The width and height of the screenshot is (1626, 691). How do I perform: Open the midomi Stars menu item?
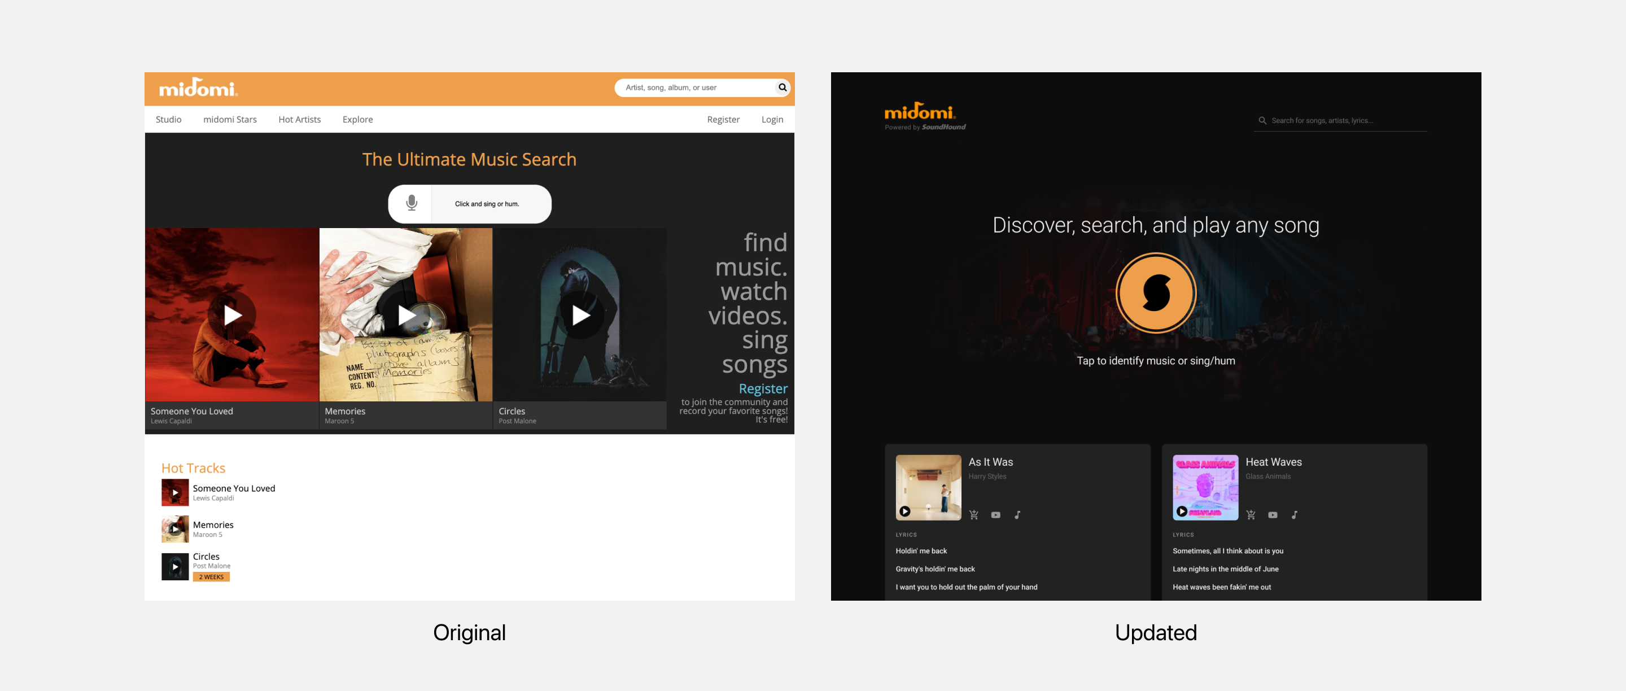click(230, 119)
